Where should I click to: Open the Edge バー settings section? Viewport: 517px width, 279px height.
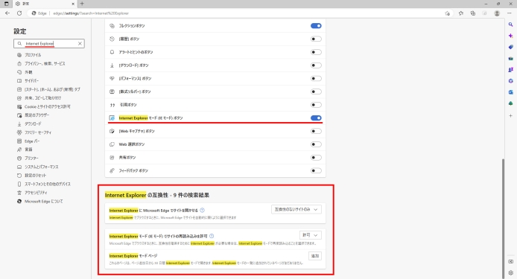click(x=32, y=141)
